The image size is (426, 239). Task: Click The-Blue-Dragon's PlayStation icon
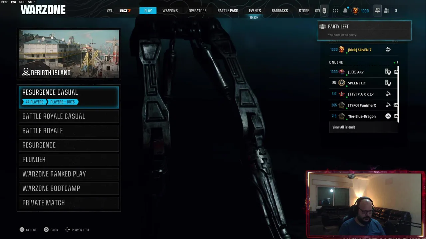[388, 116]
